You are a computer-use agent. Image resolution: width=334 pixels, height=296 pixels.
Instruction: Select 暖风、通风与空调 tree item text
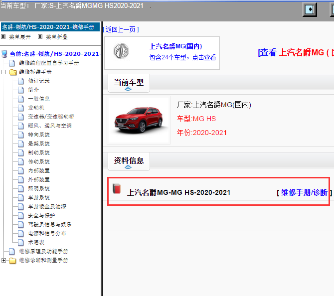[50, 126]
